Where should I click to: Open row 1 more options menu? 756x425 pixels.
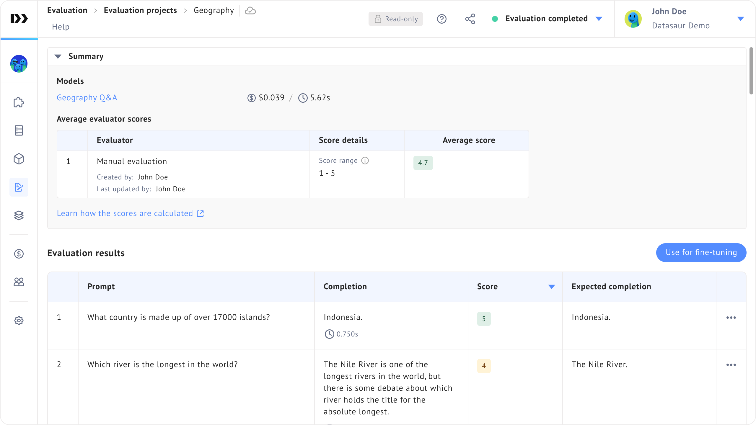click(x=731, y=318)
